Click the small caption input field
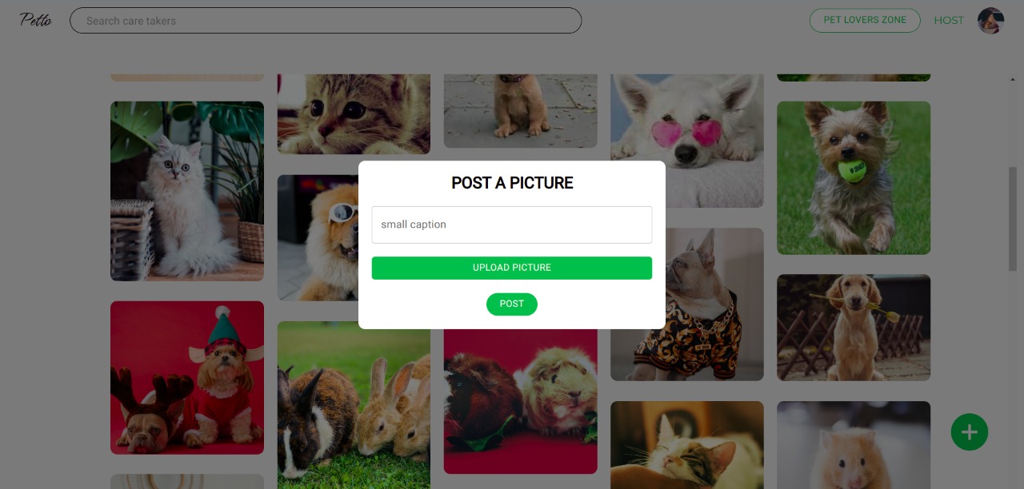The width and height of the screenshot is (1024, 489). pos(512,225)
